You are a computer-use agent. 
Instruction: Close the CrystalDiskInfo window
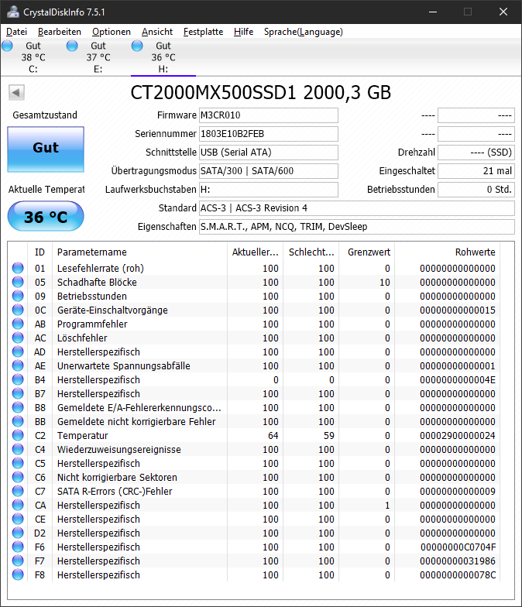pyautogui.click(x=503, y=12)
